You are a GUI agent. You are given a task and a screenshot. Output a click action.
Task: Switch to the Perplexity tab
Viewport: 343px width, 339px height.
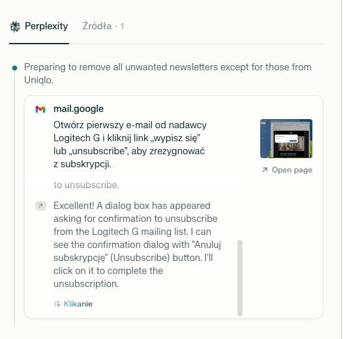[x=39, y=27]
